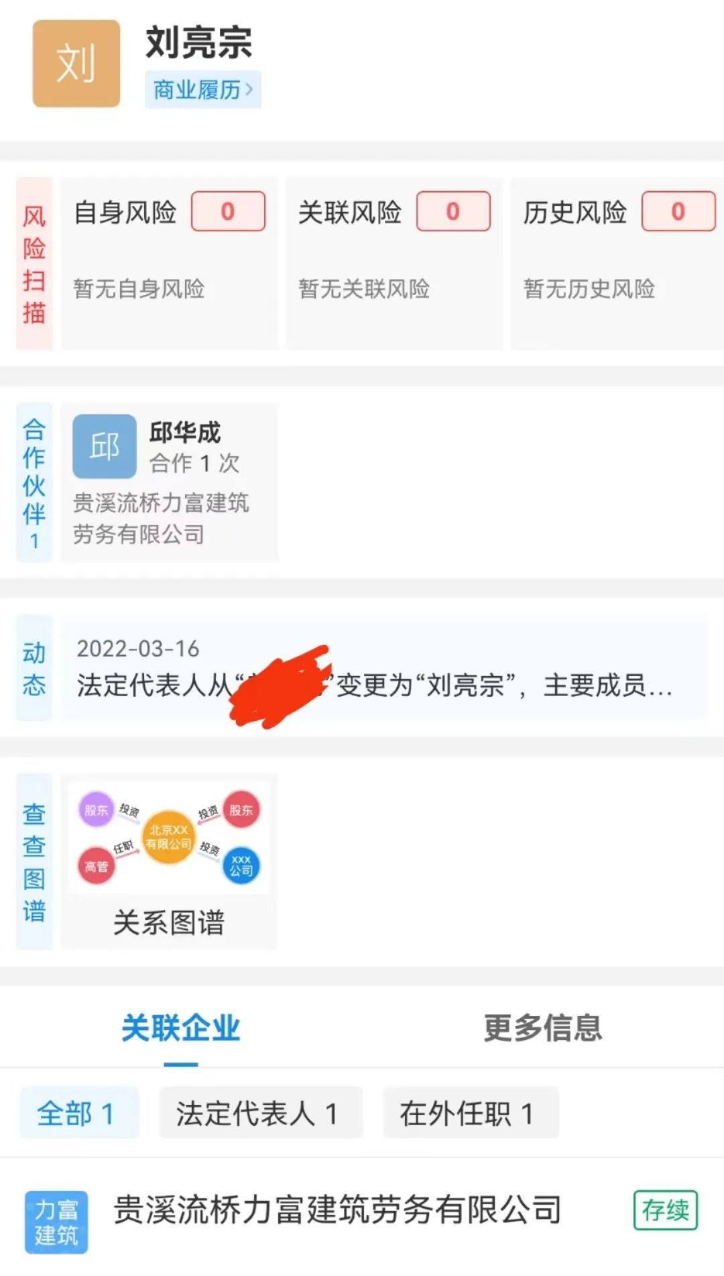Switch to the 关联企业 tab

pyautogui.click(x=181, y=1028)
